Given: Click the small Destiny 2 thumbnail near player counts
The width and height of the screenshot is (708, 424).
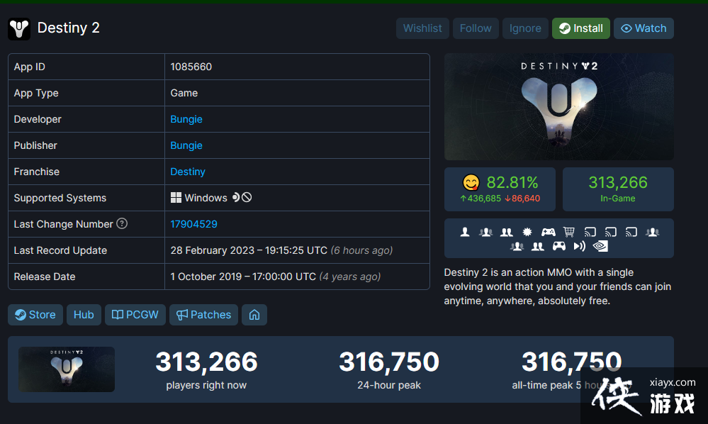Looking at the screenshot, I should 67,369.
